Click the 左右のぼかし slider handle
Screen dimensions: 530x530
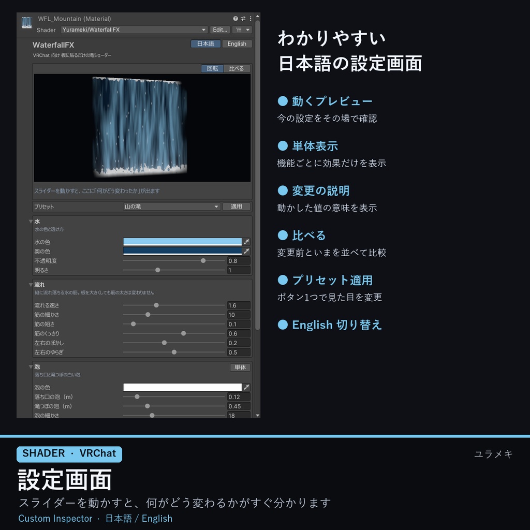point(164,343)
